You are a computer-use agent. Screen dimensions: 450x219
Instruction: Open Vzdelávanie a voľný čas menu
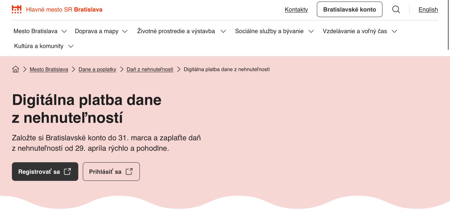(x=355, y=31)
